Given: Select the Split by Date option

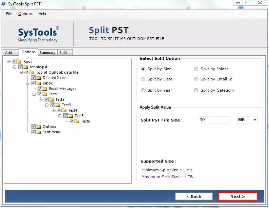Looking at the screenshot, I should tap(143, 79).
